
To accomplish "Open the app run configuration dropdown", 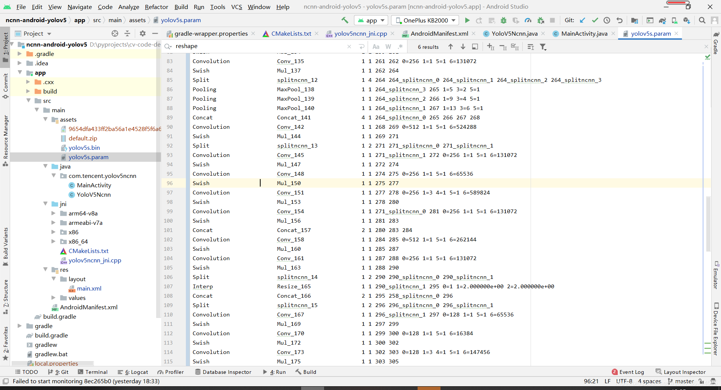I will 371,20.
